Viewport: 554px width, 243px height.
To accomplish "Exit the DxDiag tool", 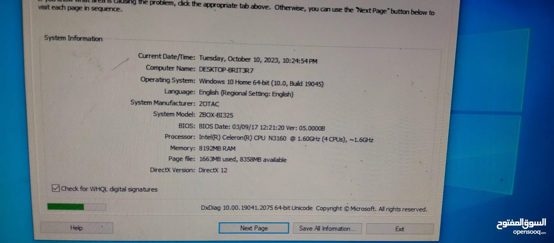I will 399,229.
